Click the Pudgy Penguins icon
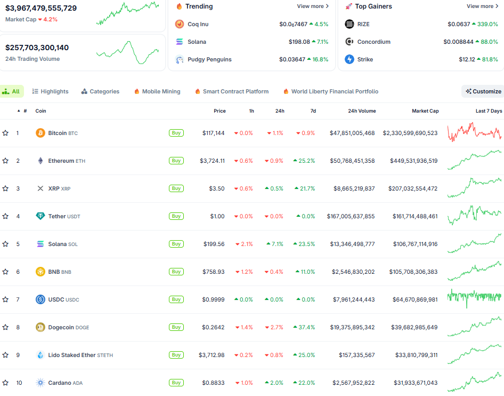 pos(179,60)
